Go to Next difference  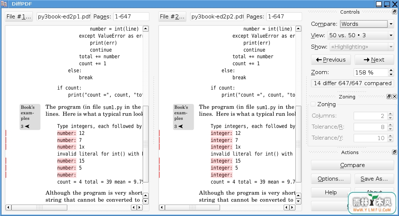click(374, 60)
